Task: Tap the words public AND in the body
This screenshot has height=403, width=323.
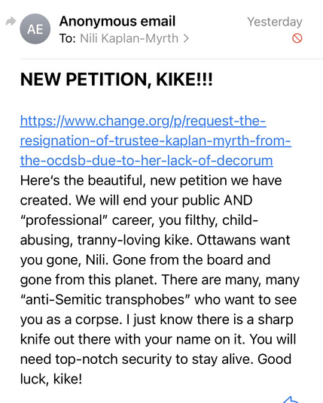Action: [218, 201]
